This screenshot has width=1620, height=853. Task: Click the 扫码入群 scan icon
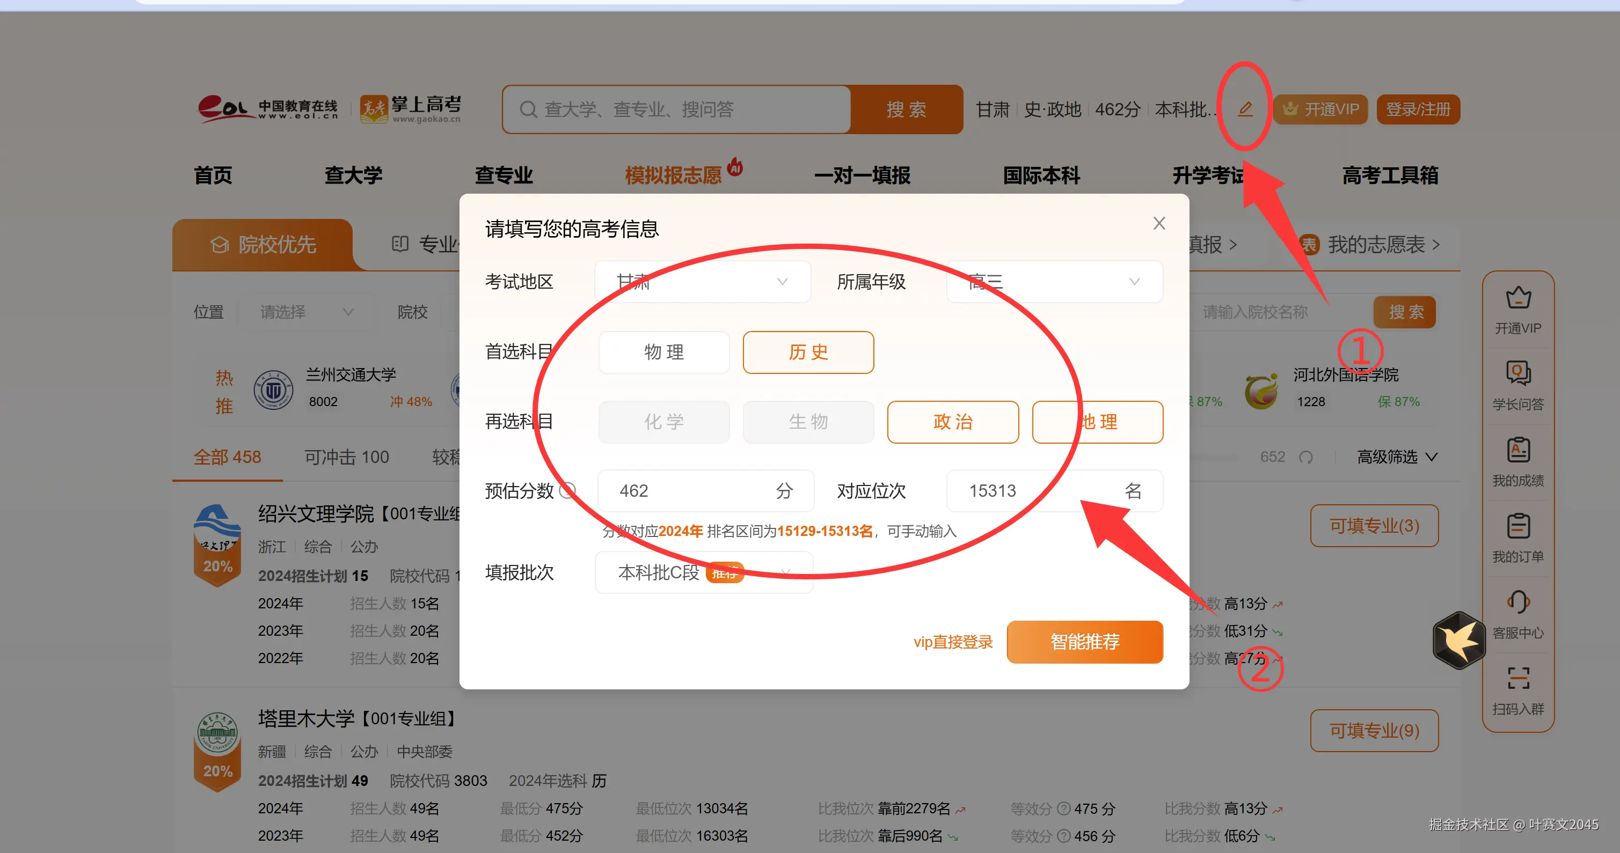point(1517,679)
